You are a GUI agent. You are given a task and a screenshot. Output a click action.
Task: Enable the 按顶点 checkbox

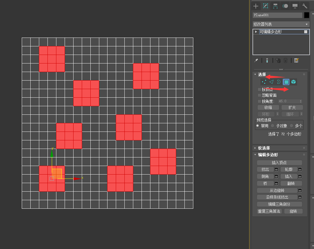coord(259,89)
